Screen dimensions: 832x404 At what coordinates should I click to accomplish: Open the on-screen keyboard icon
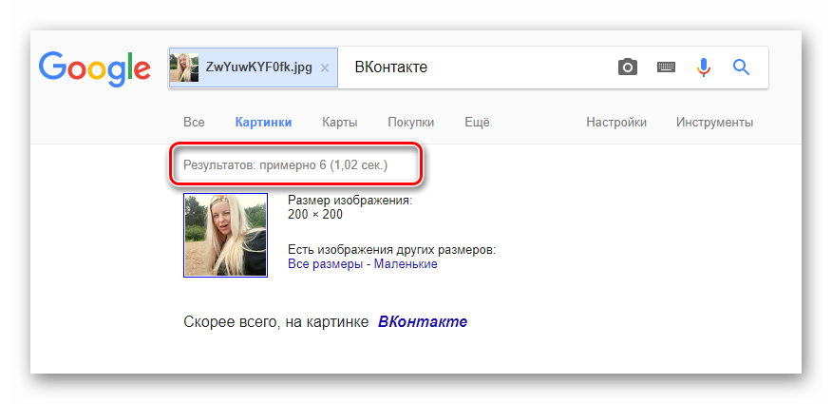point(666,67)
